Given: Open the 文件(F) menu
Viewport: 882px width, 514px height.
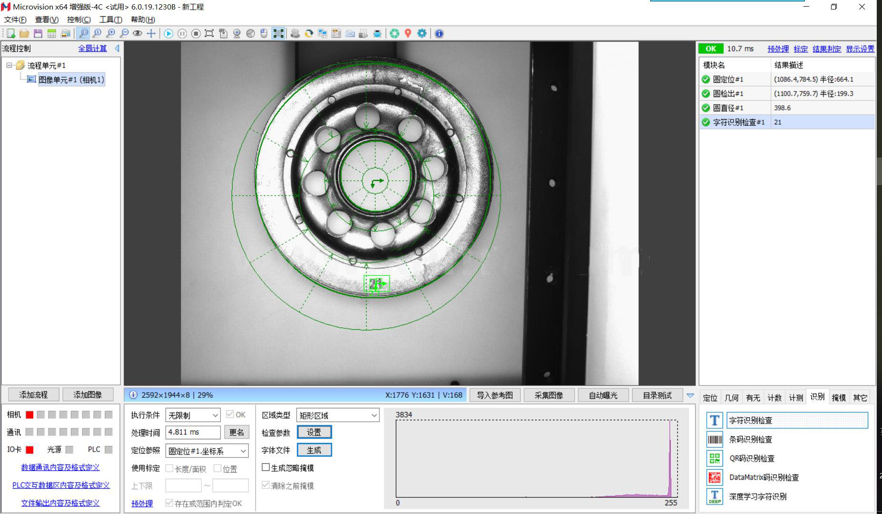Looking at the screenshot, I should tap(15, 20).
